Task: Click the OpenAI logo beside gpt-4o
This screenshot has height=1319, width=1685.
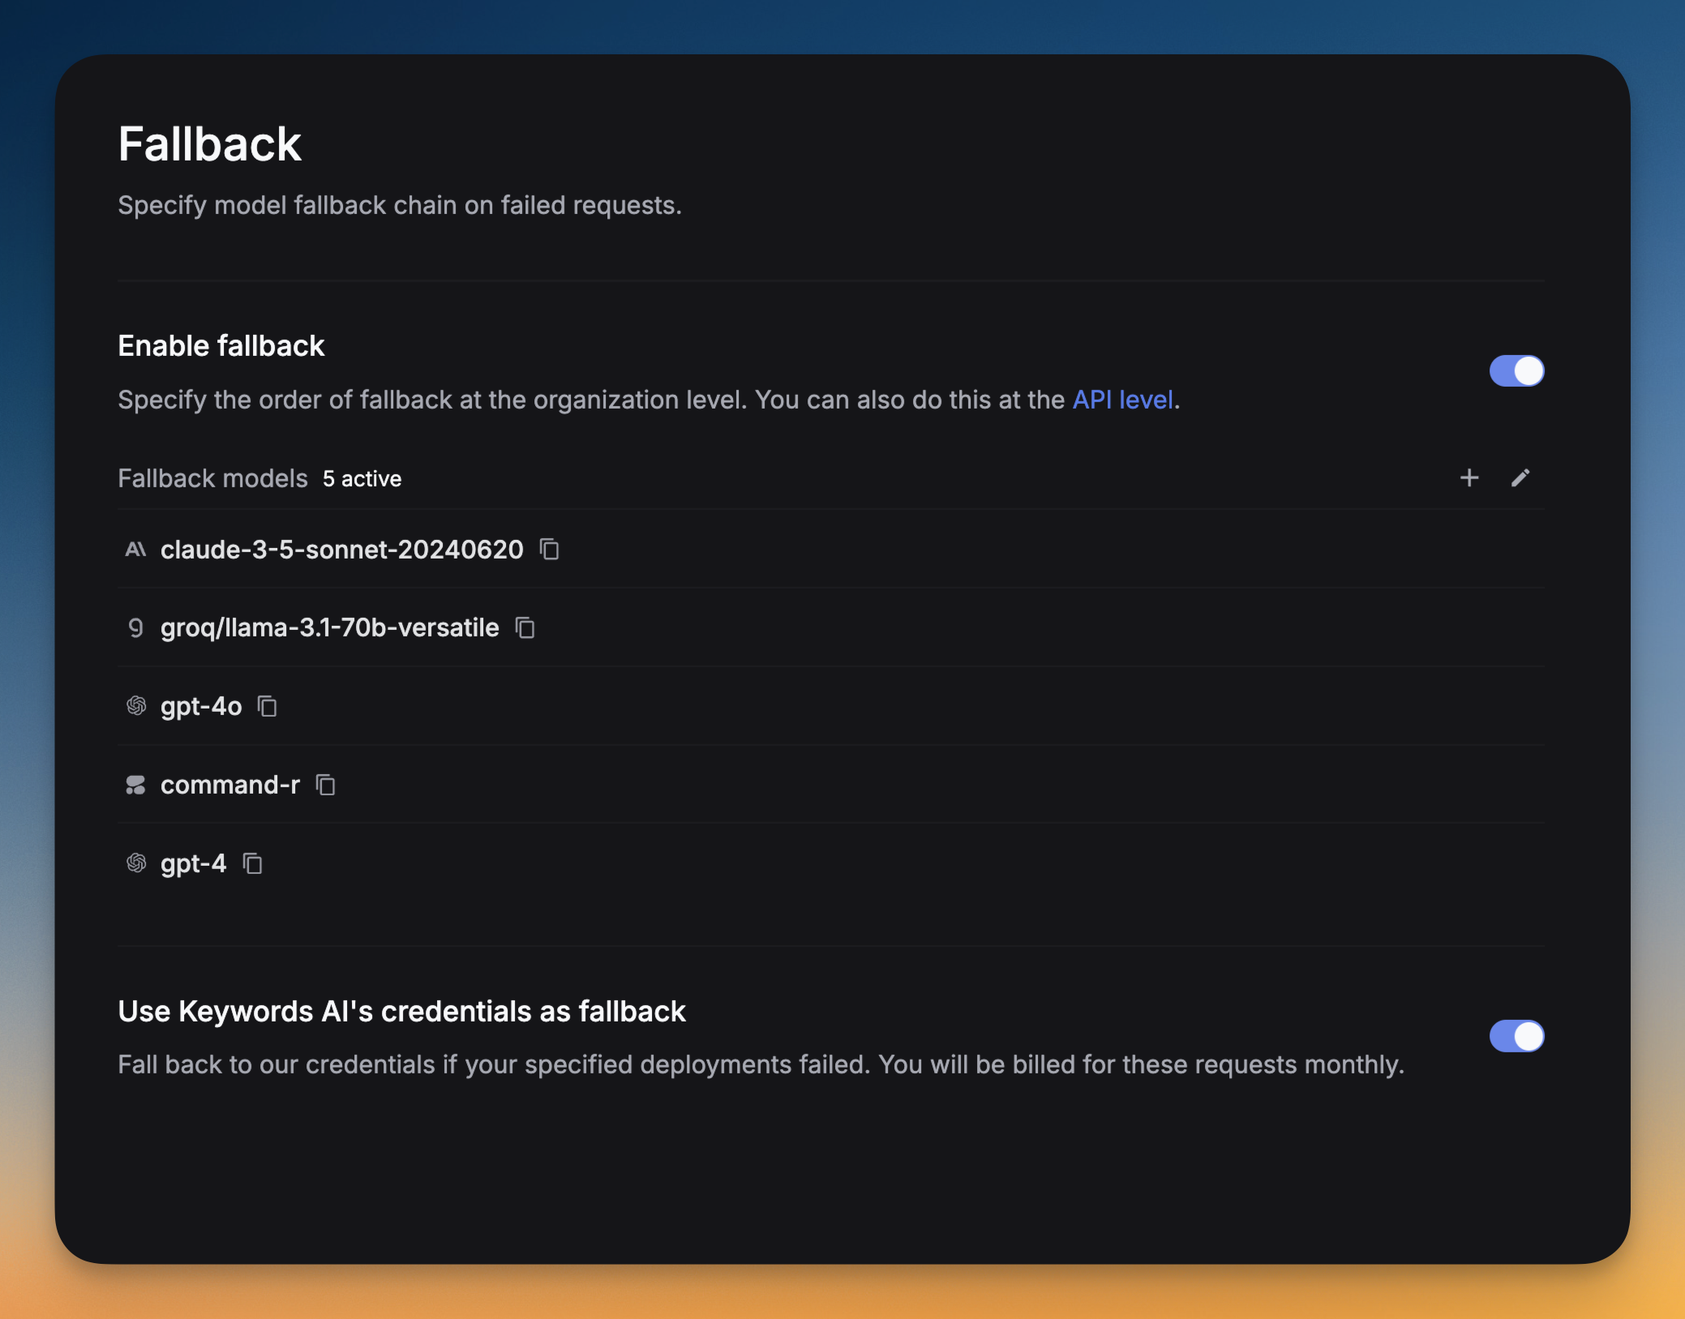Action: [x=135, y=706]
